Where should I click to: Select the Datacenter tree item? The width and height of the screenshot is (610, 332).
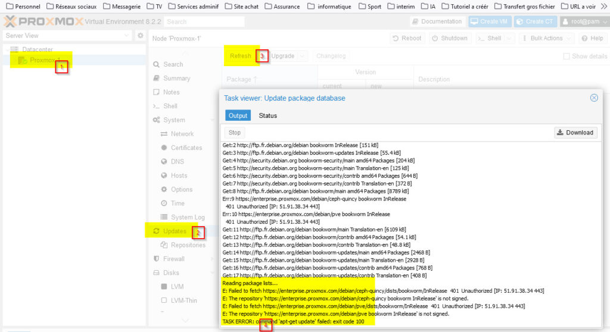point(38,49)
